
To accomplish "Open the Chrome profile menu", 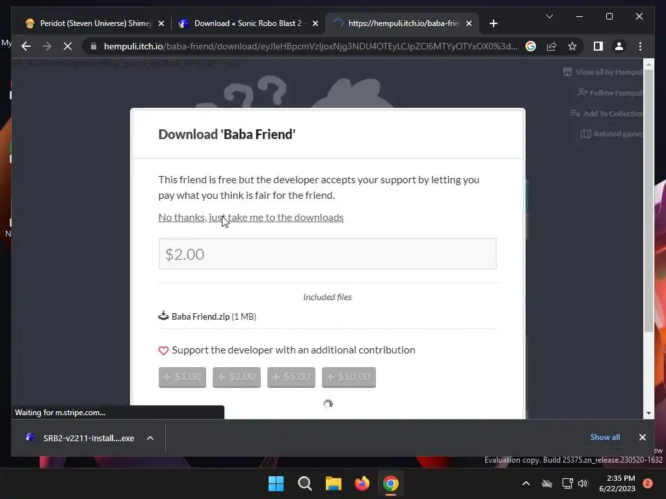I will [619, 46].
